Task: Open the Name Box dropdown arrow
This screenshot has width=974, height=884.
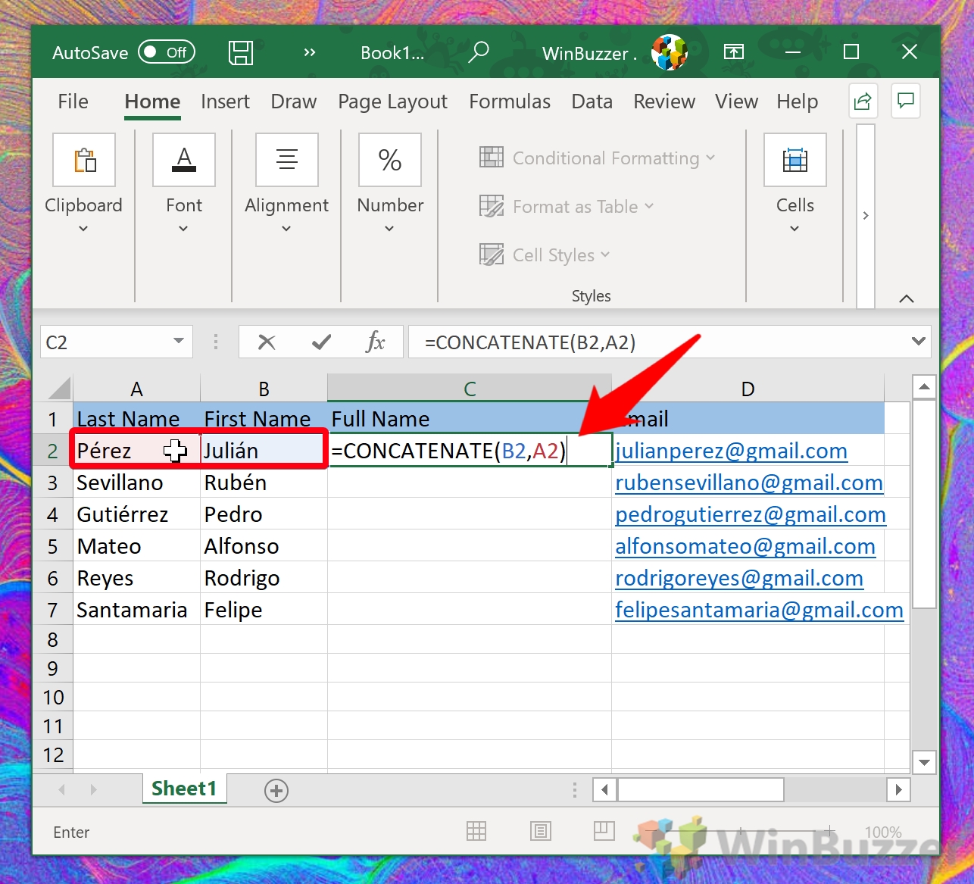Action: point(179,342)
